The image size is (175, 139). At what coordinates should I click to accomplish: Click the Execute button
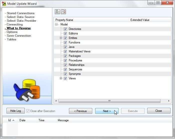coord(133,111)
